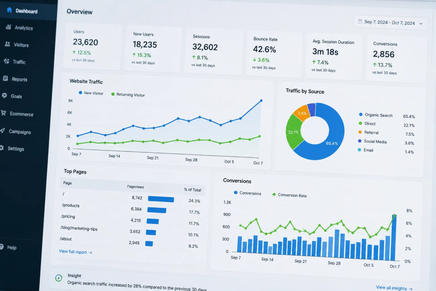The width and height of the screenshot is (436, 291).
Task: Click the Bounce Rate stat card
Action: 274,54
